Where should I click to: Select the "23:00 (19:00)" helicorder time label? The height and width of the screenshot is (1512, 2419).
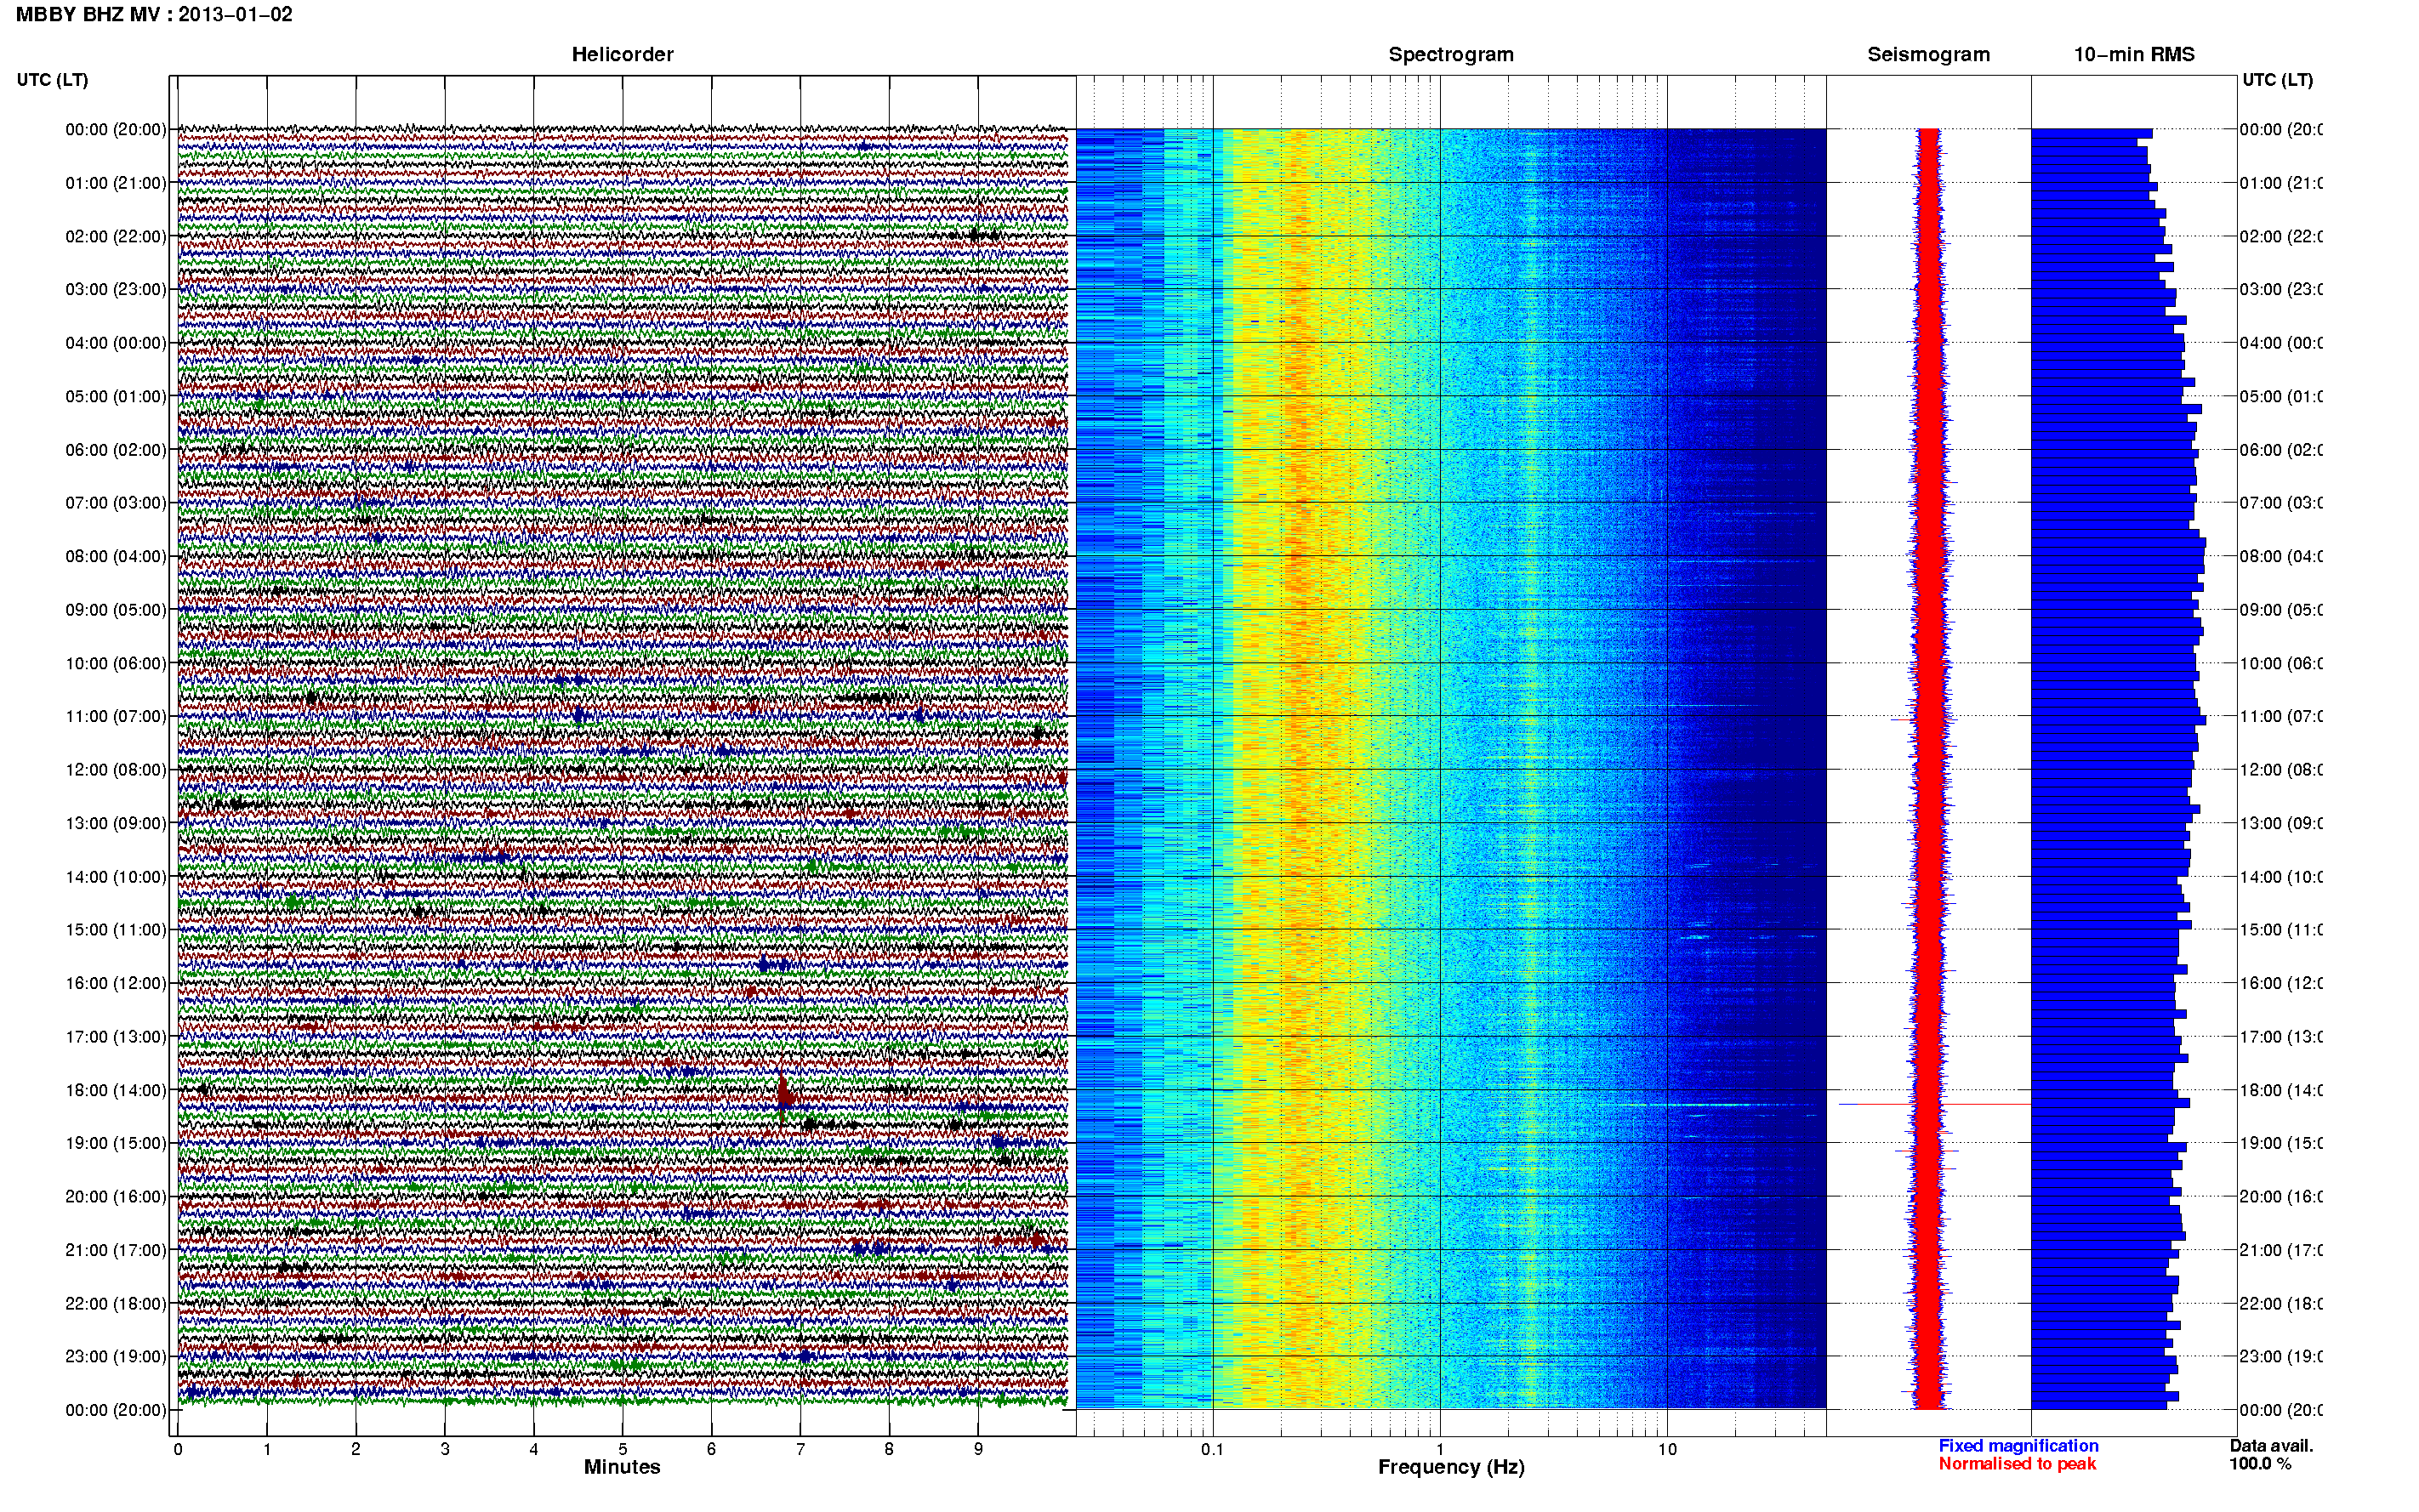116,1357
